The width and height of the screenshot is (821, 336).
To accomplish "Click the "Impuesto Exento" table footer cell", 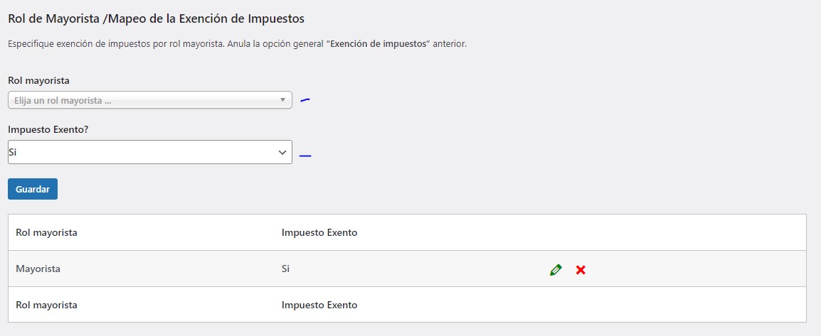I will point(319,305).
